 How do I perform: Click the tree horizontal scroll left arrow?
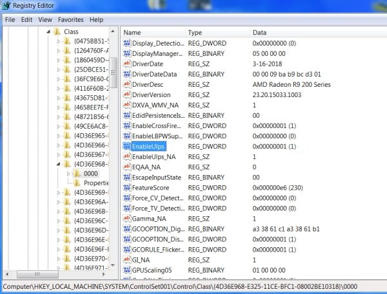pos(7,274)
